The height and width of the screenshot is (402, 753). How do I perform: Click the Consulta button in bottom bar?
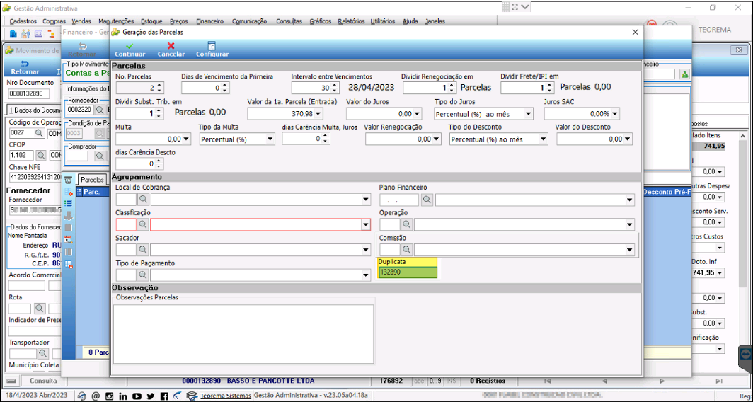point(43,381)
